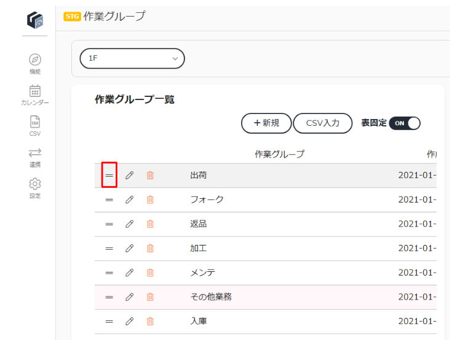This screenshot has height=340, width=452.
Task: Select the その他業務 group name
Action: [211, 297]
